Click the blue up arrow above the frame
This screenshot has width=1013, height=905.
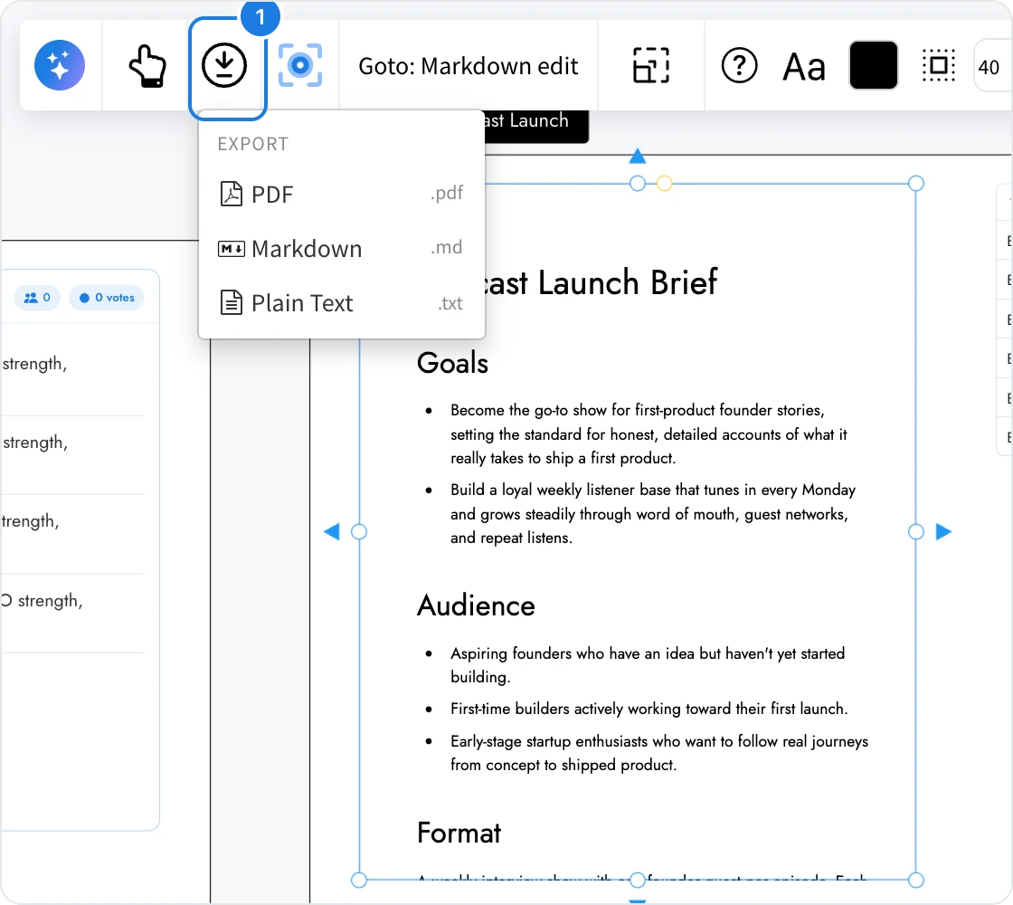(637, 157)
